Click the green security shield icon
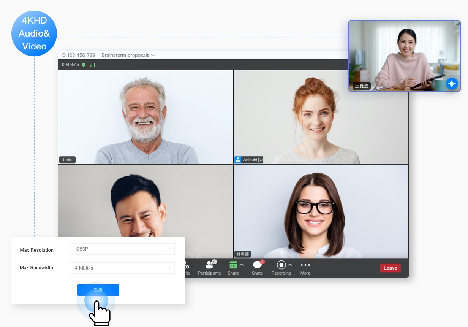This screenshot has height=327, width=468. [x=84, y=65]
